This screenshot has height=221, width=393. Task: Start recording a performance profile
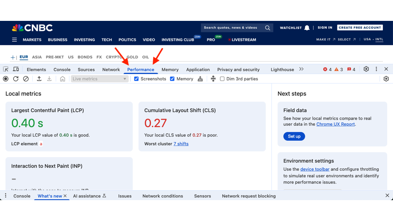pyautogui.click(x=6, y=79)
